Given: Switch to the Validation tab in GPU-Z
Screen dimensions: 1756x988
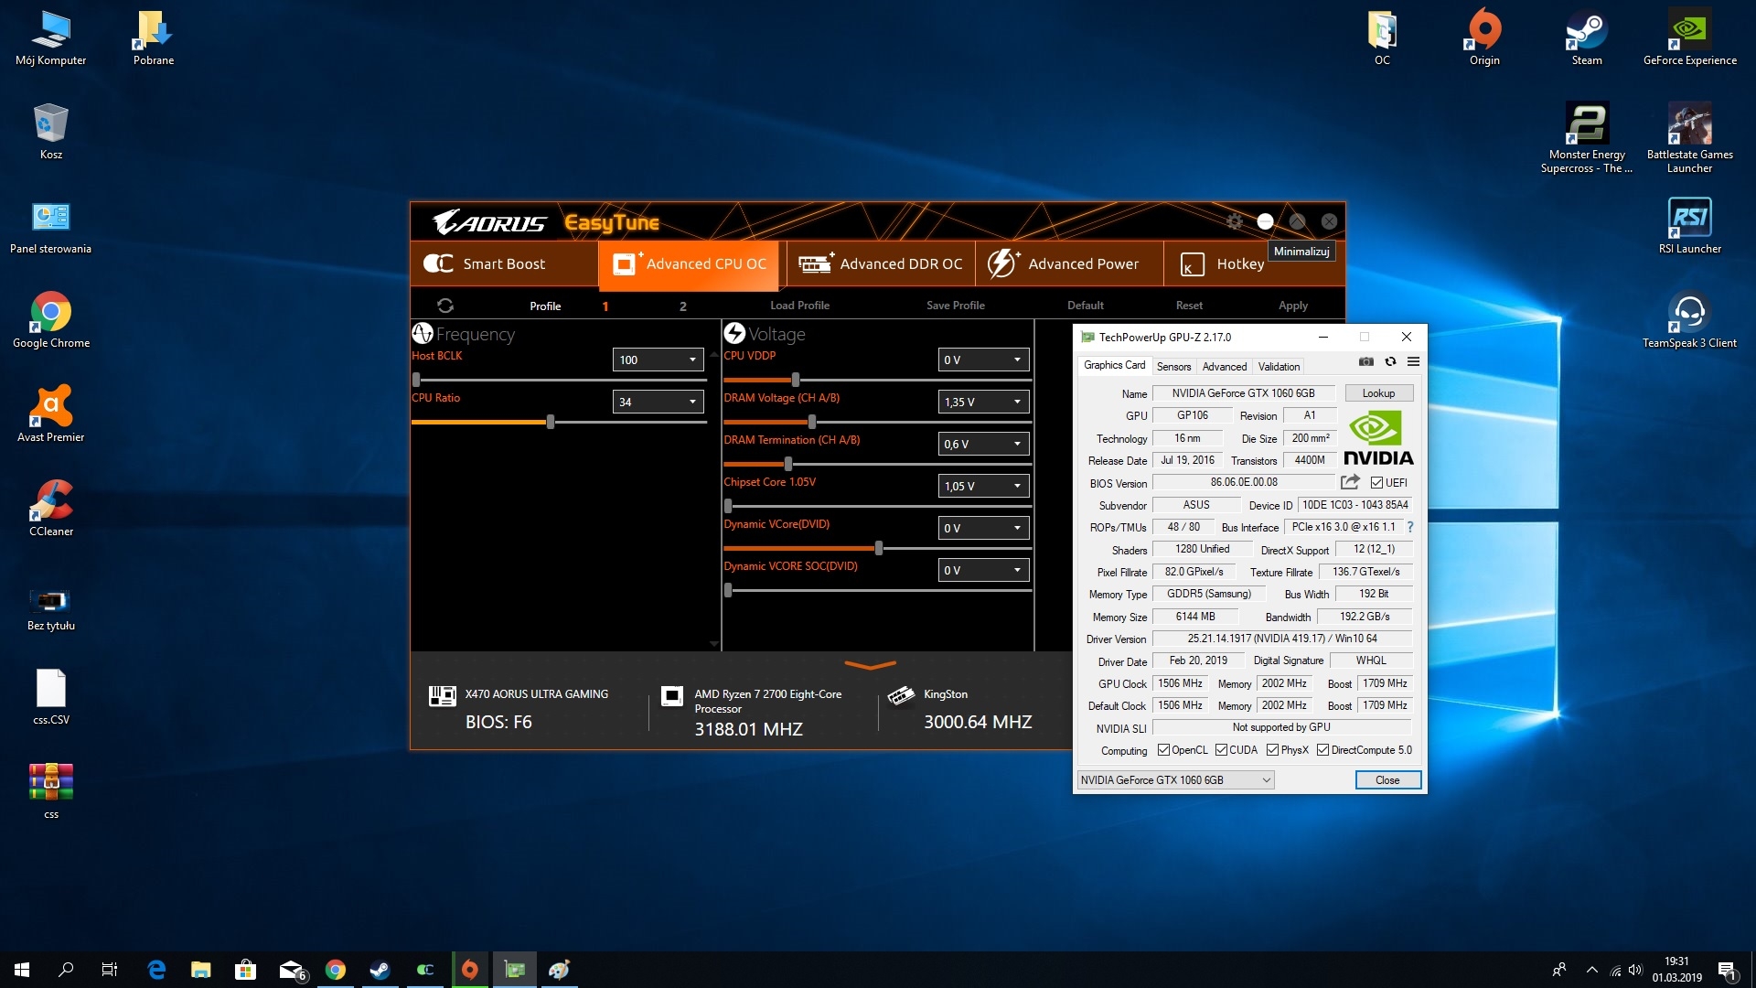Looking at the screenshot, I should pyautogui.click(x=1279, y=367).
